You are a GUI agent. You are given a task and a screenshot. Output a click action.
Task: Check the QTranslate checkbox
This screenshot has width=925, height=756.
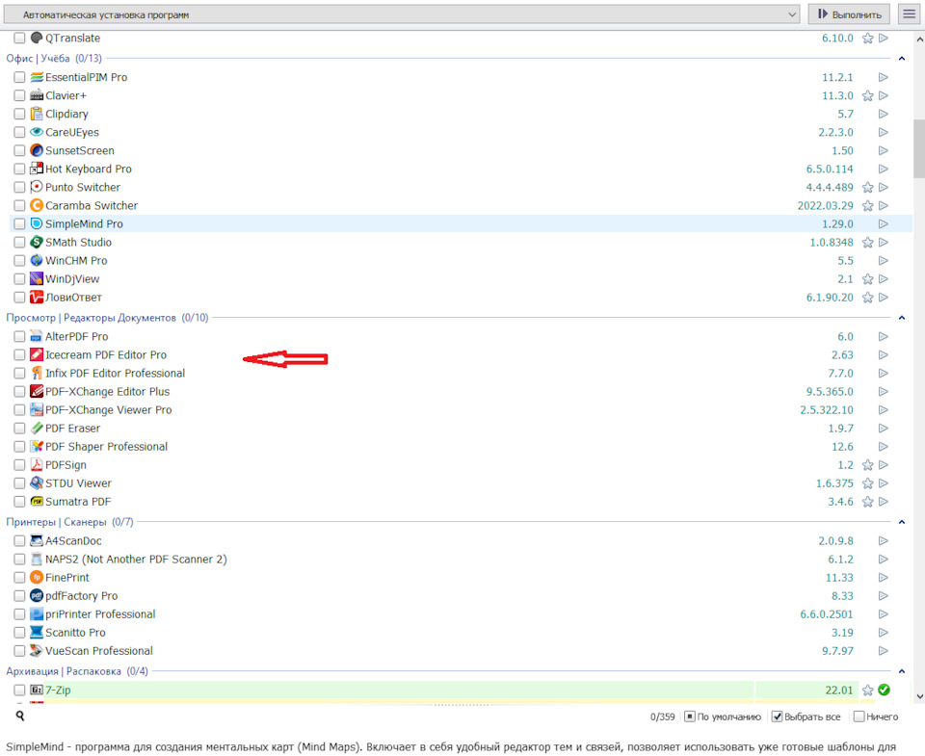pos(19,39)
